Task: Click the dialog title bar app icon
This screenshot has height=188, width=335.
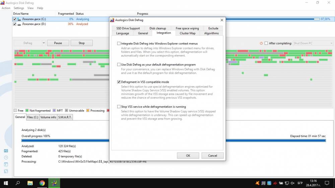Action: tap(112, 20)
